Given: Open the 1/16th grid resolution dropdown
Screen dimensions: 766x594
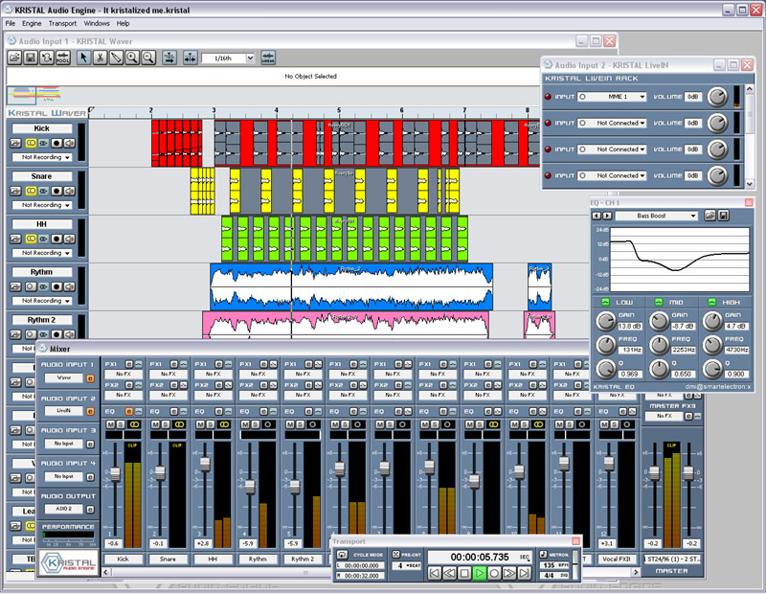Looking at the screenshot, I should pos(226,57).
